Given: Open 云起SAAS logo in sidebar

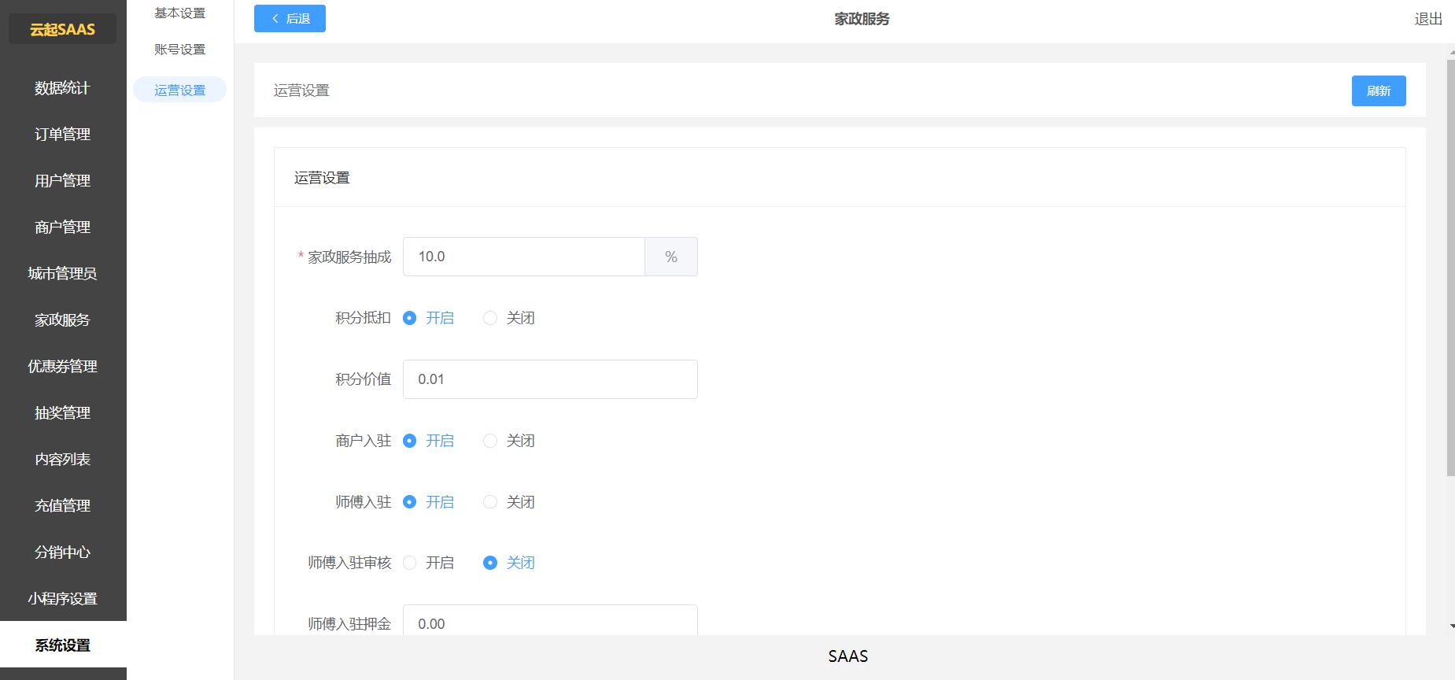Looking at the screenshot, I should point(63,29).
